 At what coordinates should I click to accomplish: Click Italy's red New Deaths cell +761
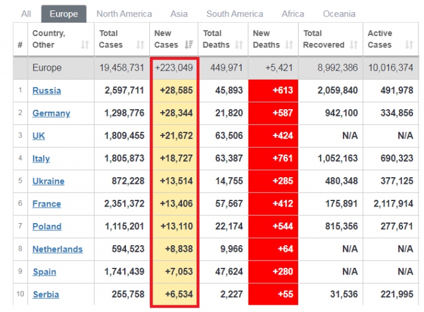coord(273,159)
